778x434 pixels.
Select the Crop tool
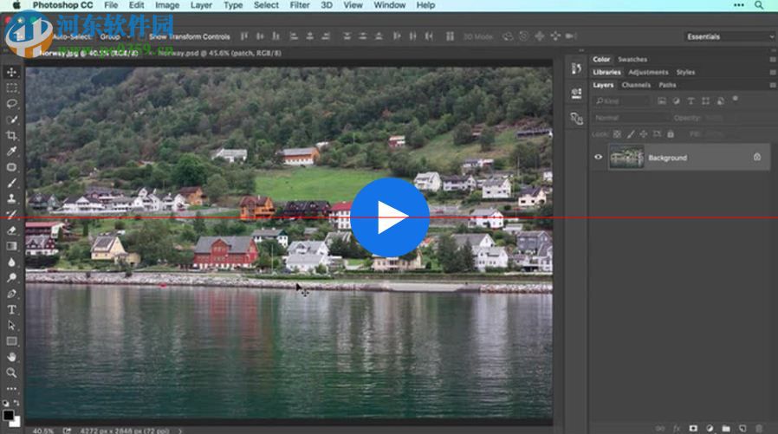click(x=11, y=135)
